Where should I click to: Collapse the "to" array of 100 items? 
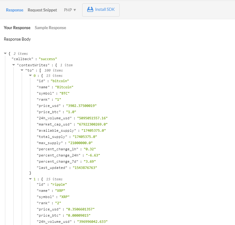click(x=22, y=70)
